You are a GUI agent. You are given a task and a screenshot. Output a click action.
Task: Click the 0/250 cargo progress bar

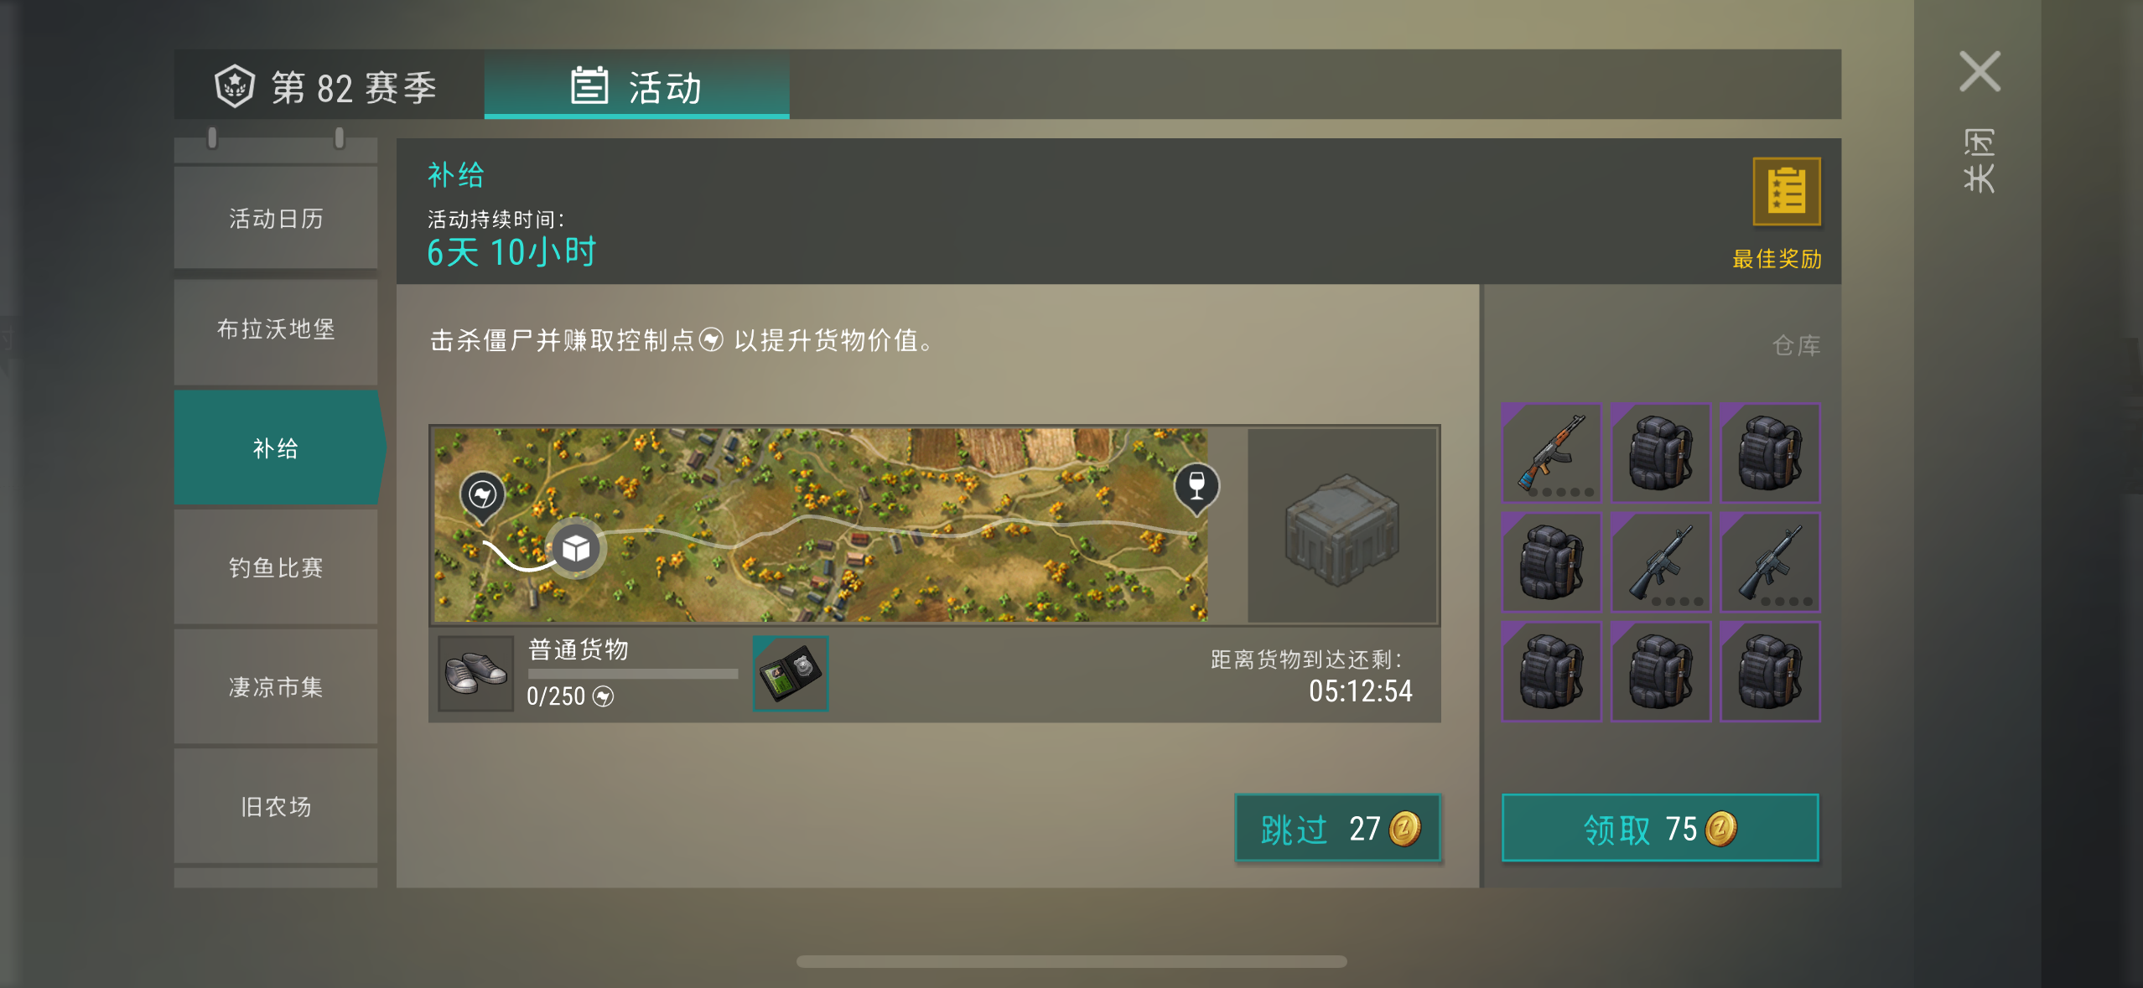pos(633,674)
